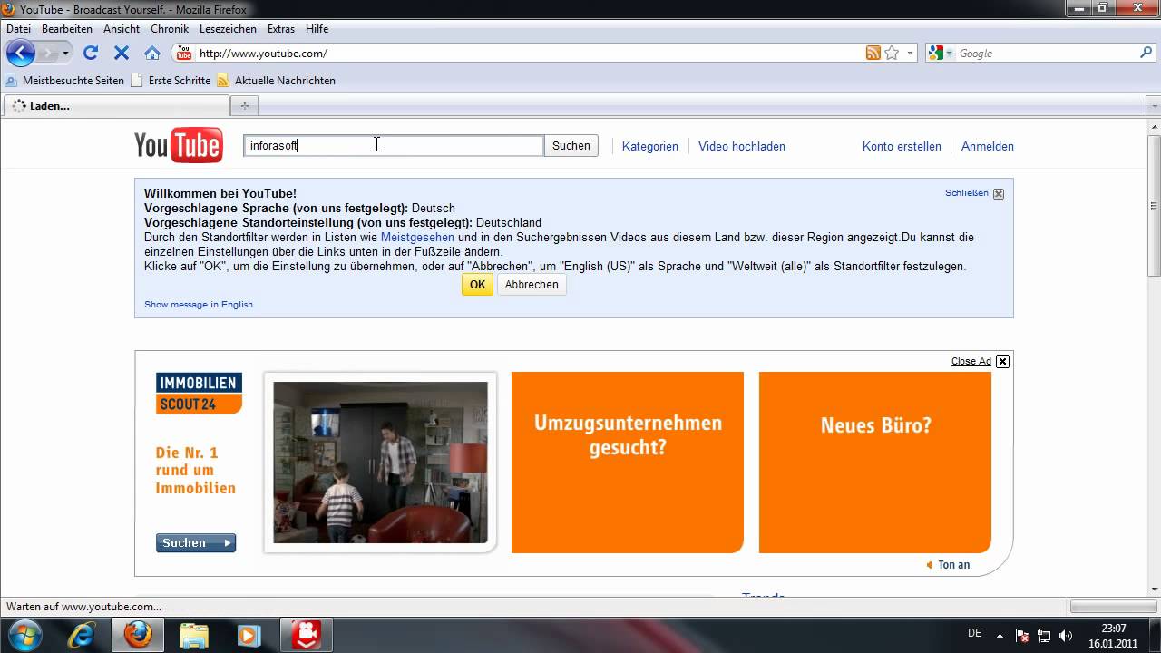Turn on ad sound with Ton an
Screen dimensions: 1161x653
(x=948, y=565)
